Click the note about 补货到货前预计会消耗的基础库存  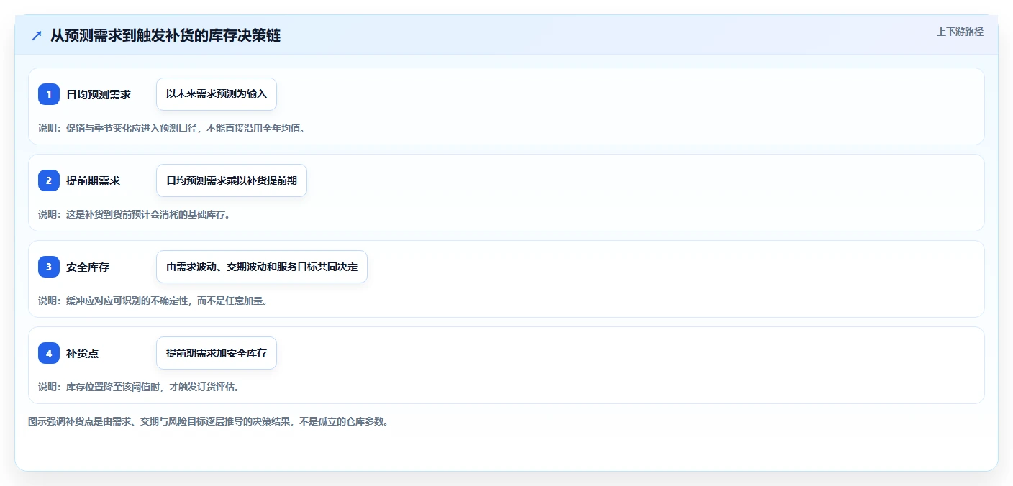pyautogui.click(x=135, y=214)
